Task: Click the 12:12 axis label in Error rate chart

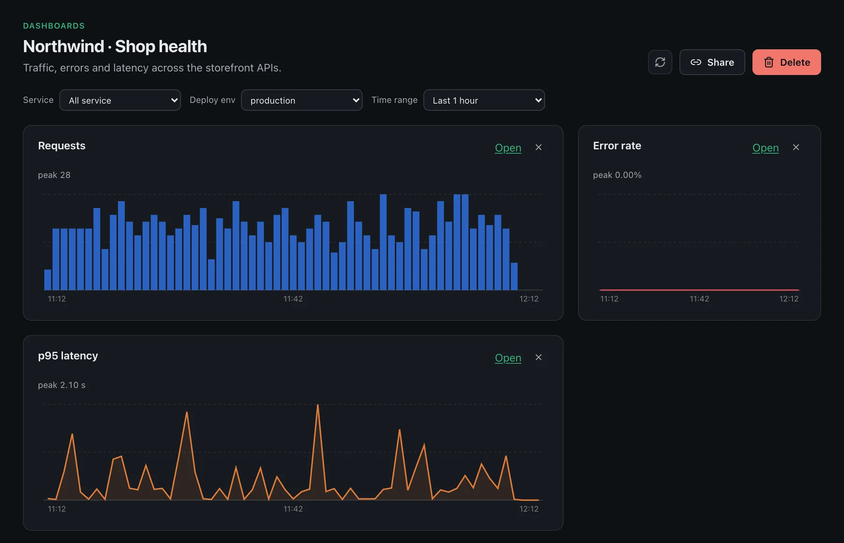Action: click(789, 299)
